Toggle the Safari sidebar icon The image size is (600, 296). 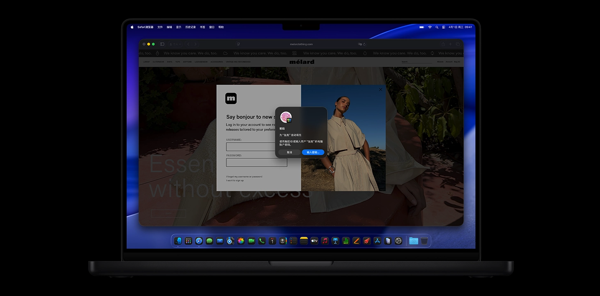point(162,44)
